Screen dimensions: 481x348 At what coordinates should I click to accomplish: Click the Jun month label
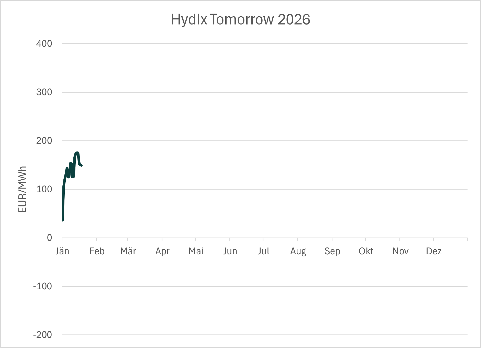[230, 251]
